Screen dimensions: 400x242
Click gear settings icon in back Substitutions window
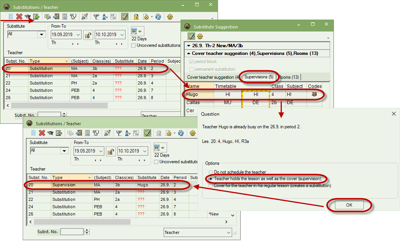[x=170, y=17]
